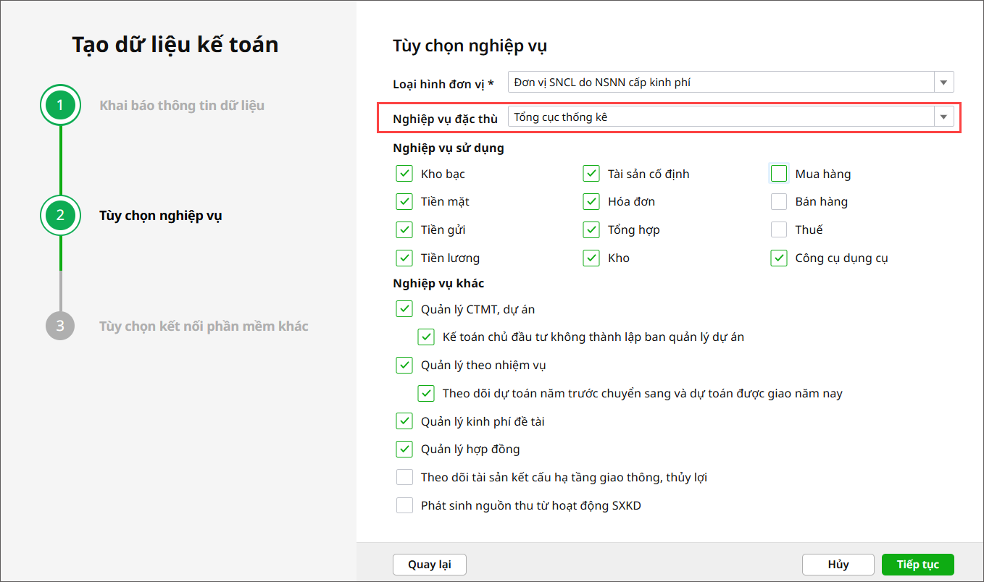The image size is (984, 582).
Task: Open the Khai báo thông tin dữ liệu step
Action: pos(182,106)
